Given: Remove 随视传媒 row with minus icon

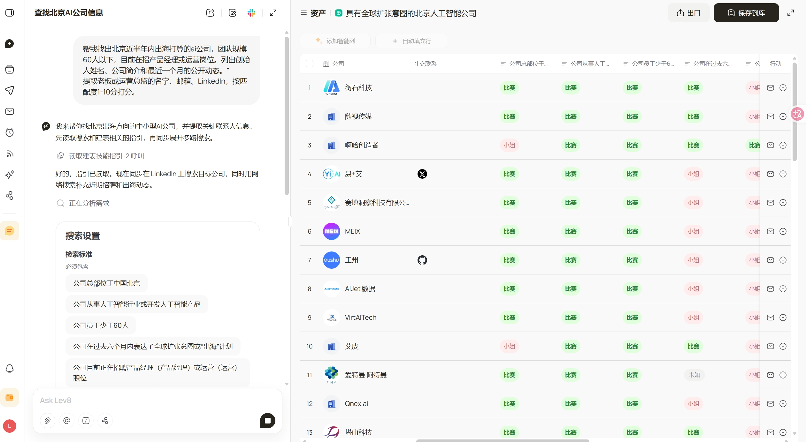Looking at the screenshot, I should (783, 116).
